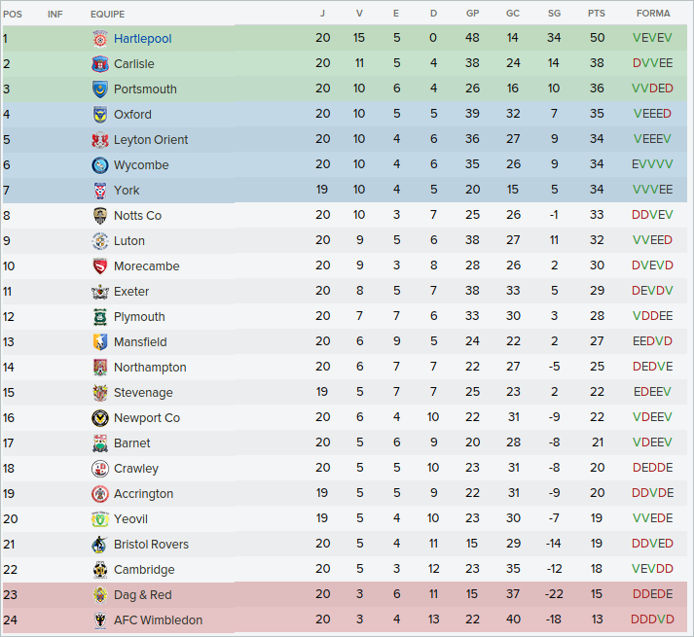Sort table by PTS column header

(x=597, y=15)
